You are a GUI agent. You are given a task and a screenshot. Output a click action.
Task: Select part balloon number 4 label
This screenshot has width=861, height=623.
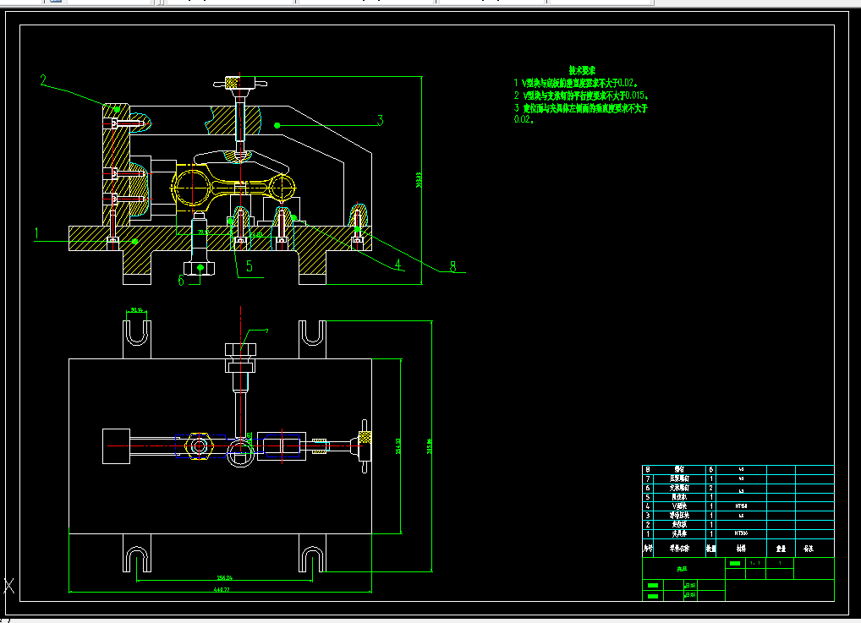(x=398, y=265)
